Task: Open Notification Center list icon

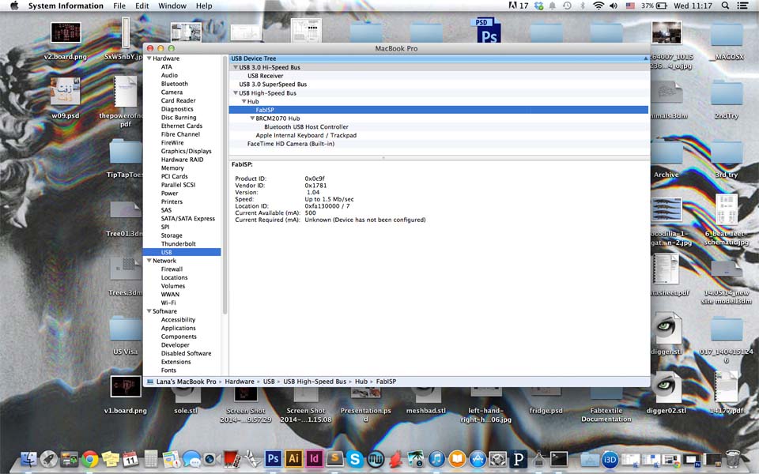Action: (x=742, y=6)
